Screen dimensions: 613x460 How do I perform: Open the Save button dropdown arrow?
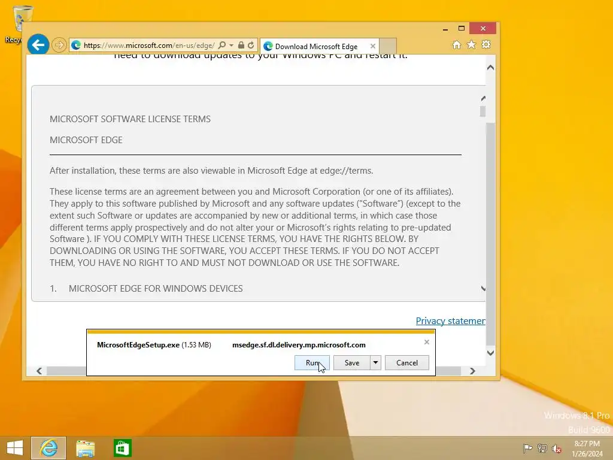[376, 362]
